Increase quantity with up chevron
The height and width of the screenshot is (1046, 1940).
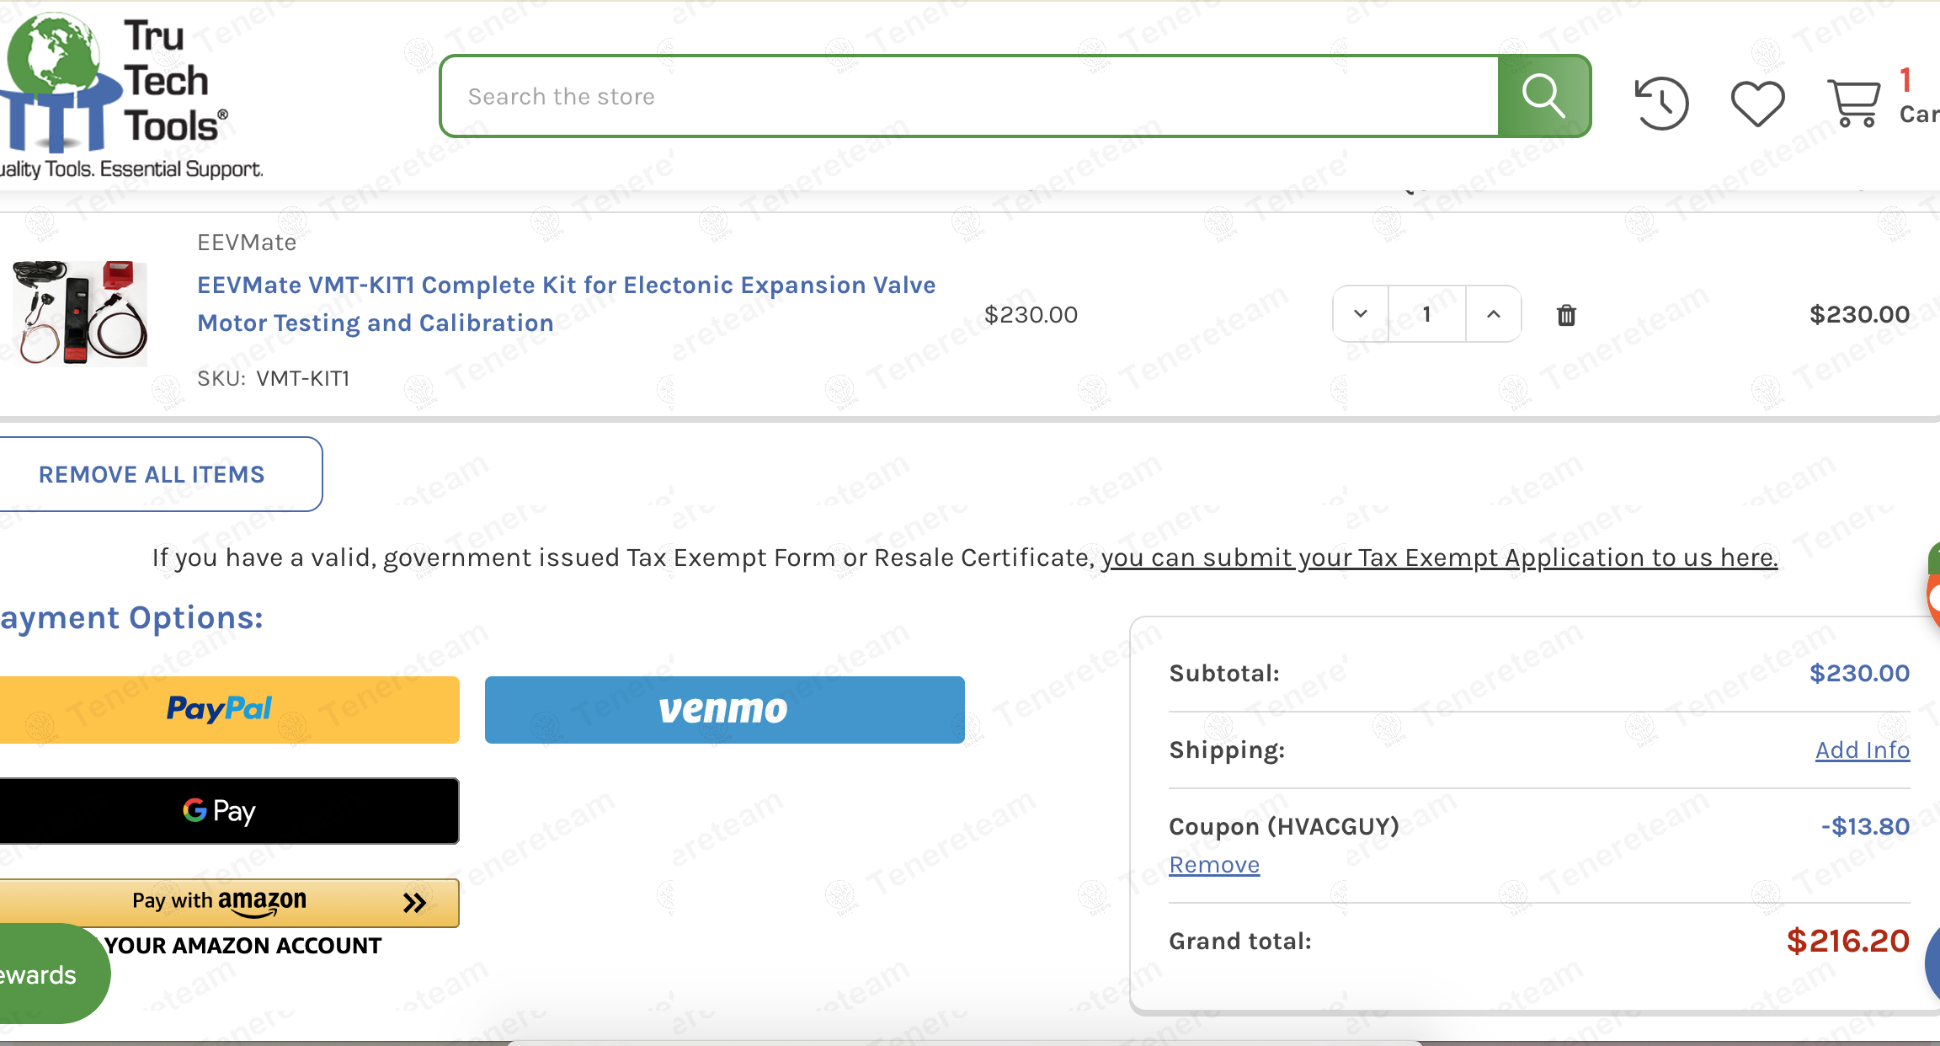[1494, 314]
